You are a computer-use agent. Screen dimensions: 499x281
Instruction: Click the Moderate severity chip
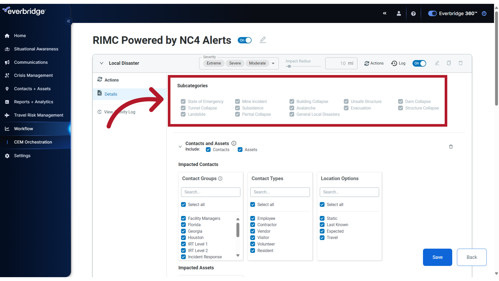[257, 63]
